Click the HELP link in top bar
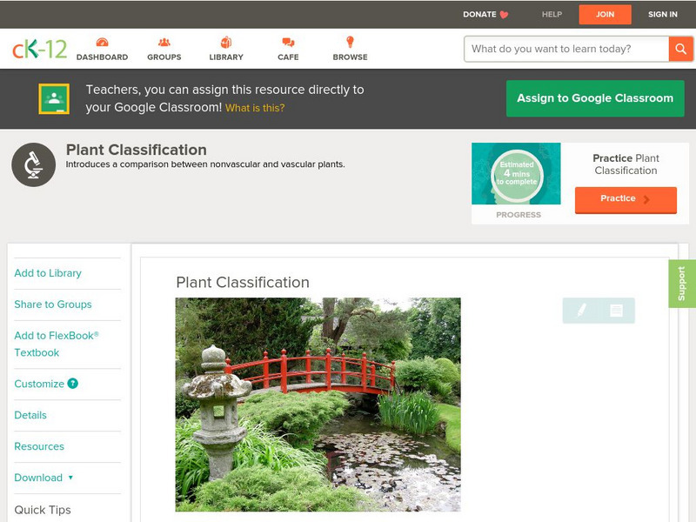 pyautogui.click(x=552, y=15)
